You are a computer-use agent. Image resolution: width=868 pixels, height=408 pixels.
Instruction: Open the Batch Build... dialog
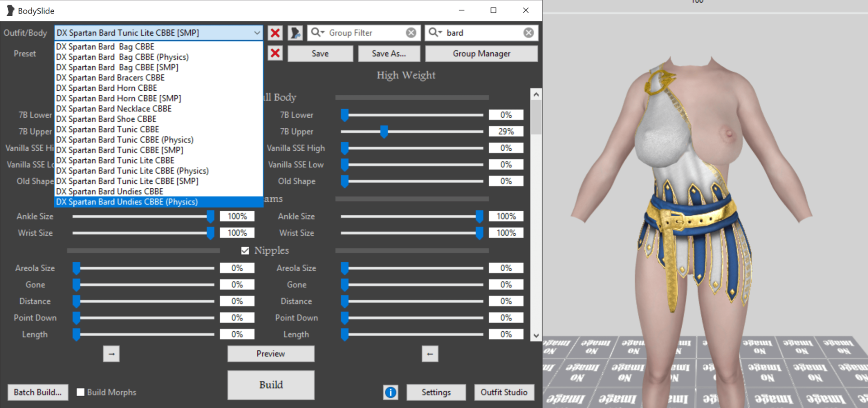click(x=38, y=392)
